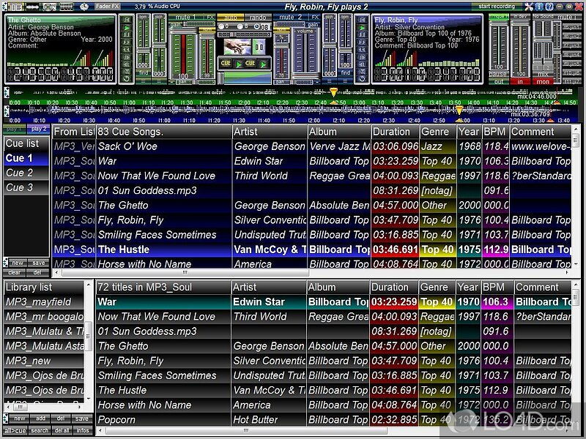Screen dimensions: 586x439
Task: Enable auto mix mode
Action: coord(230,17)
